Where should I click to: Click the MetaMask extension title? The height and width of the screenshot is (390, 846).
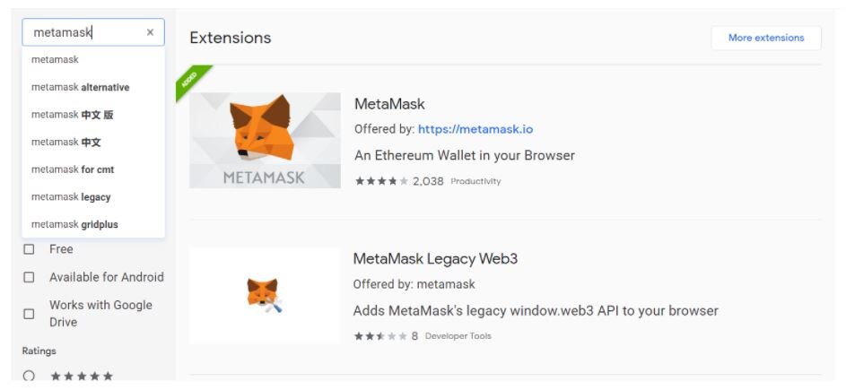(389, 104)
